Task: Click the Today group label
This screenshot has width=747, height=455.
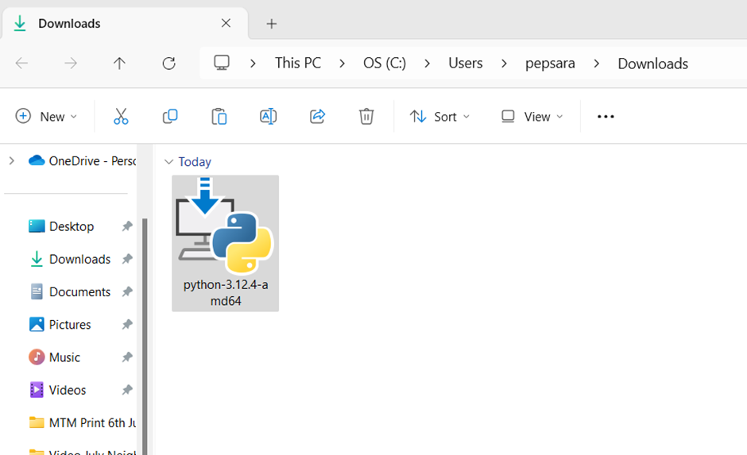Action: (x=195, y=162)
